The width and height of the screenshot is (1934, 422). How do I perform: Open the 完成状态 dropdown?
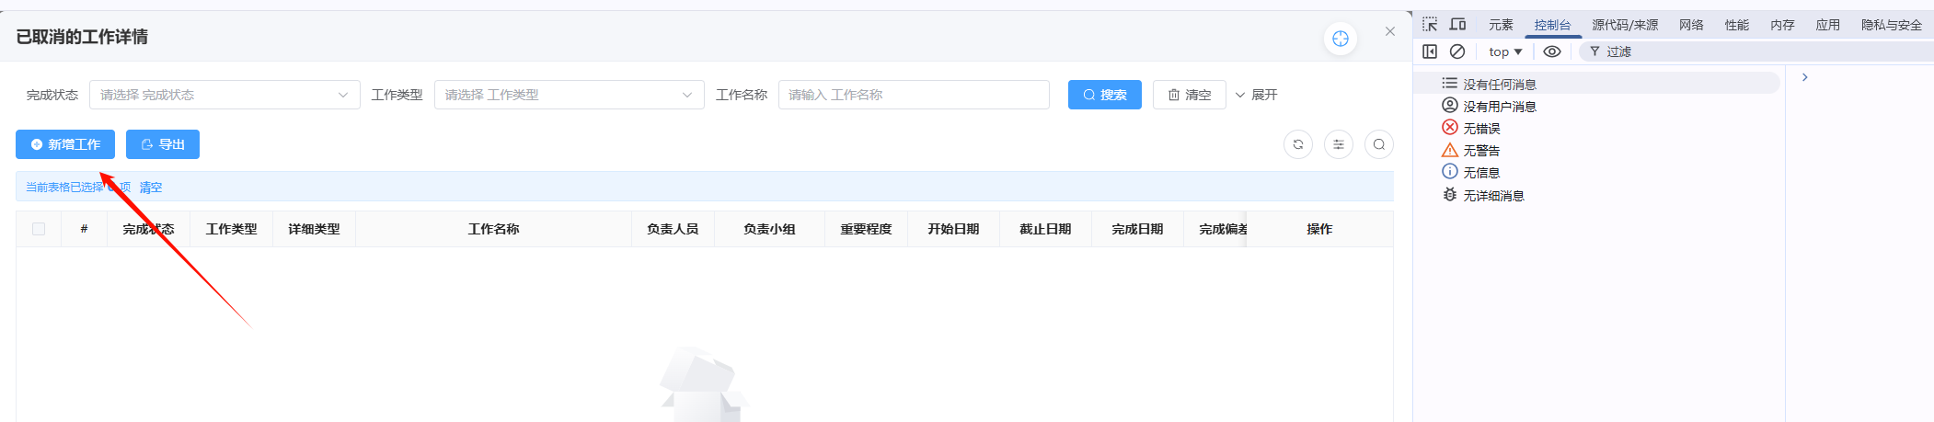224,95
